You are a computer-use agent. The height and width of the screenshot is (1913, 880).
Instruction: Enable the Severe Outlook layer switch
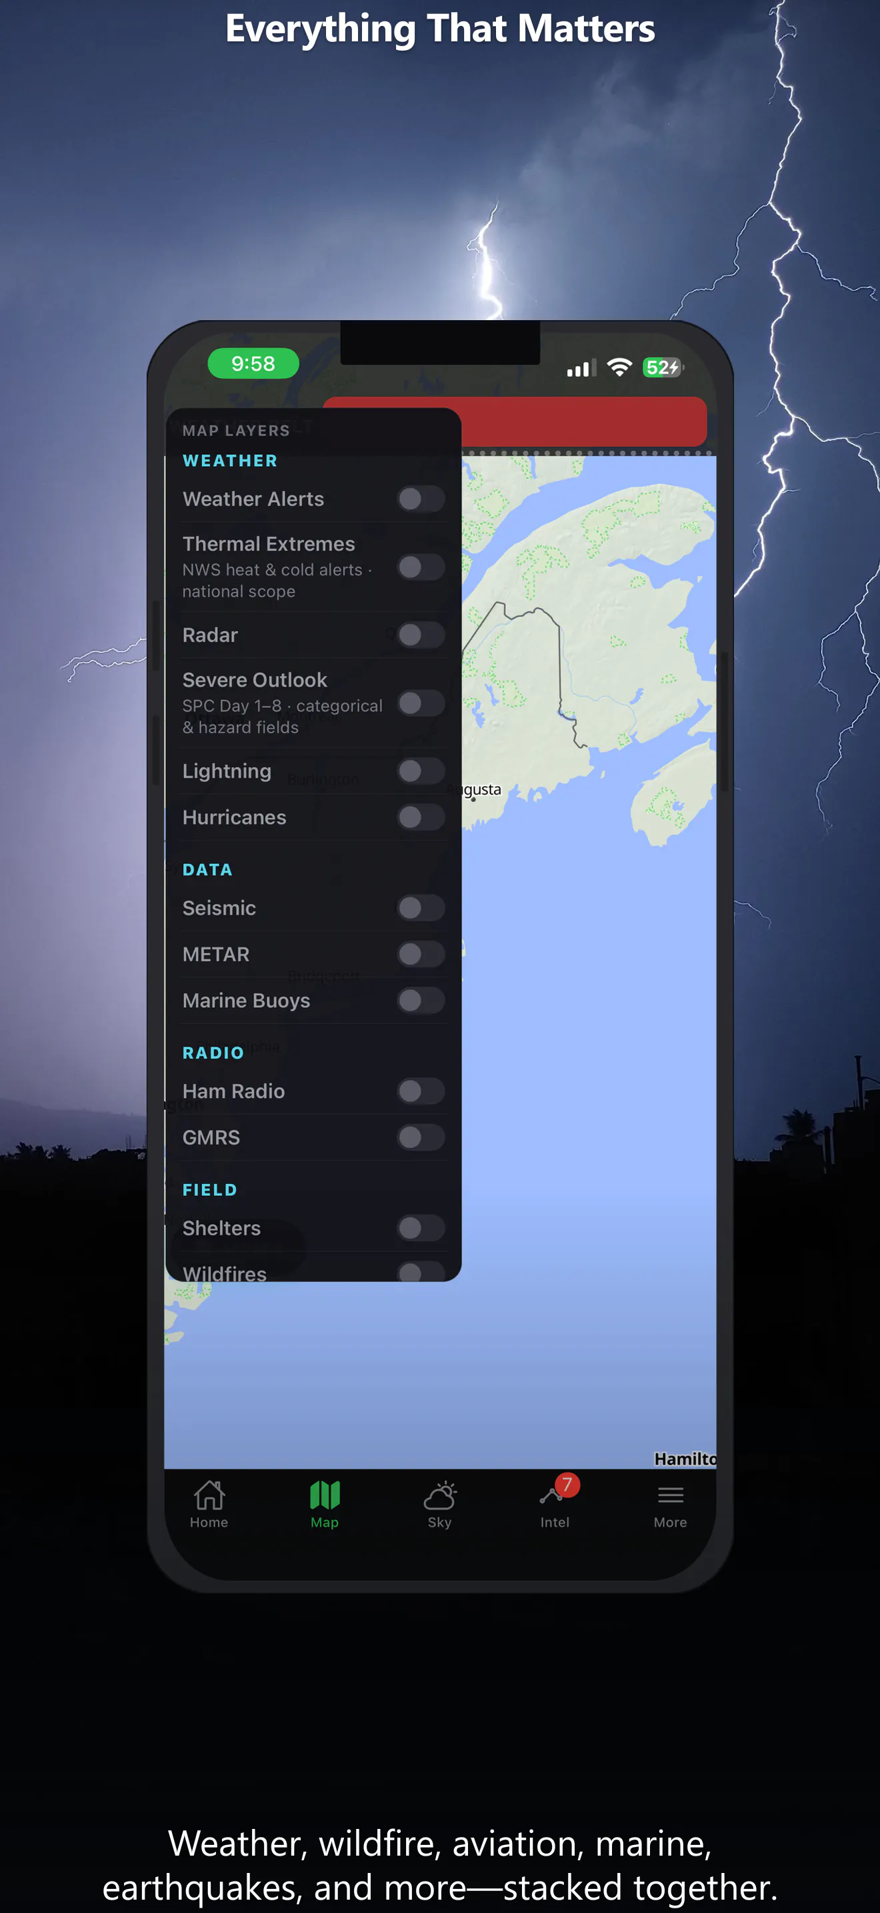(421, 703)
